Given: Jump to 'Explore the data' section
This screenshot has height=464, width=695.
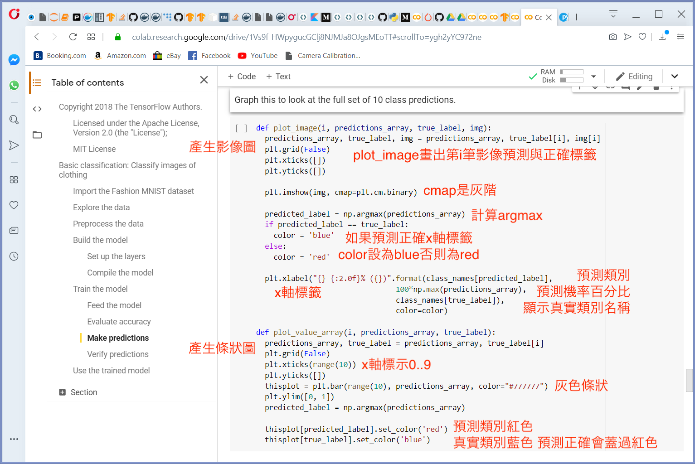Looking at the screenshot, I should 102,208.
